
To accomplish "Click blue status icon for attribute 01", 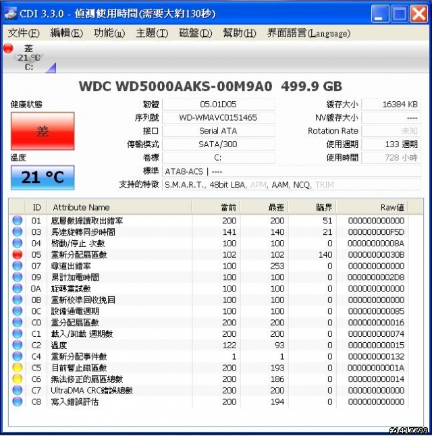I will pos(18,221).
